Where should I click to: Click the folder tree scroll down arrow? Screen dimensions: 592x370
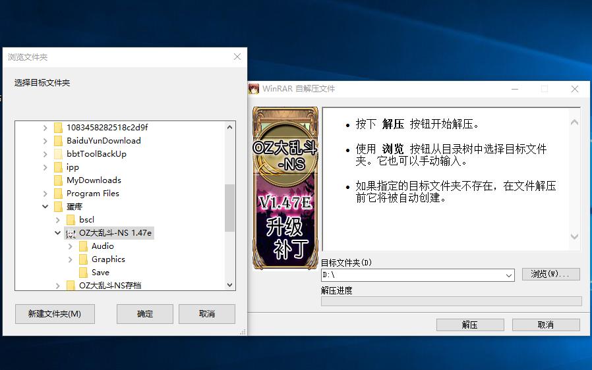[229, 285]
